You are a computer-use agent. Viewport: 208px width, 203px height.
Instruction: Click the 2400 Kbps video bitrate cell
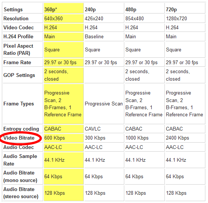[x=185, y=138]
